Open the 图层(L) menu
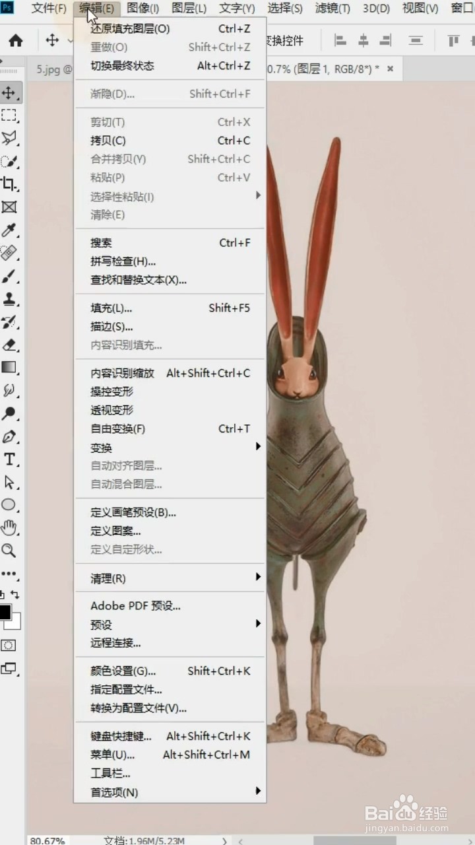Image resolution: width=475 pixels, height=845 pixels. [189, 9]
